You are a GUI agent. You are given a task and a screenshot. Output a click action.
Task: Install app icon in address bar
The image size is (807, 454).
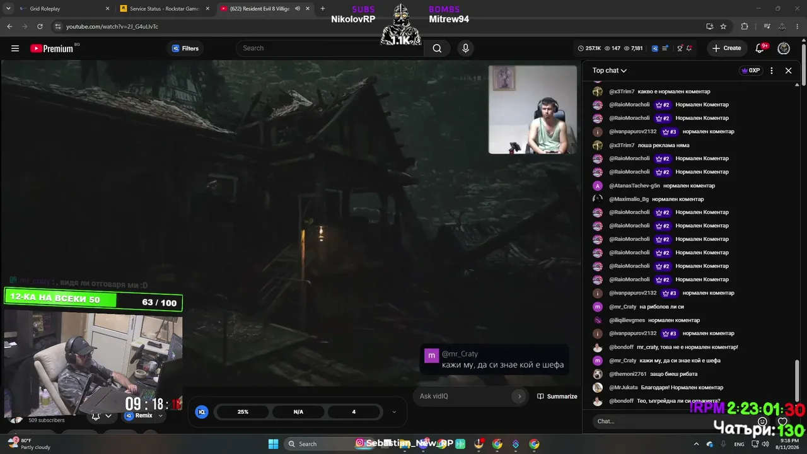[x=710, y=26]
